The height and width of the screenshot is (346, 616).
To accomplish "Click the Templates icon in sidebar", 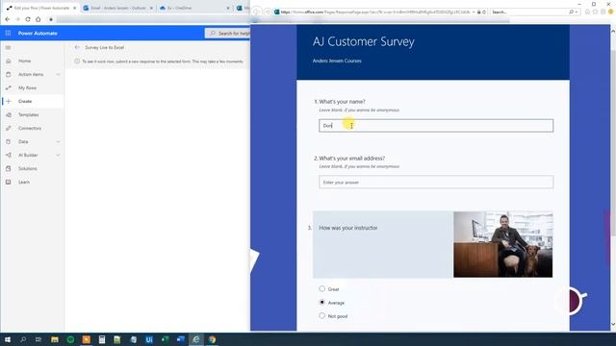I will (x=9, y=115).
